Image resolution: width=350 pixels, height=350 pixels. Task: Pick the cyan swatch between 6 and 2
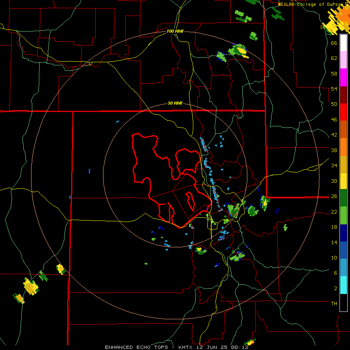[343, 285]
